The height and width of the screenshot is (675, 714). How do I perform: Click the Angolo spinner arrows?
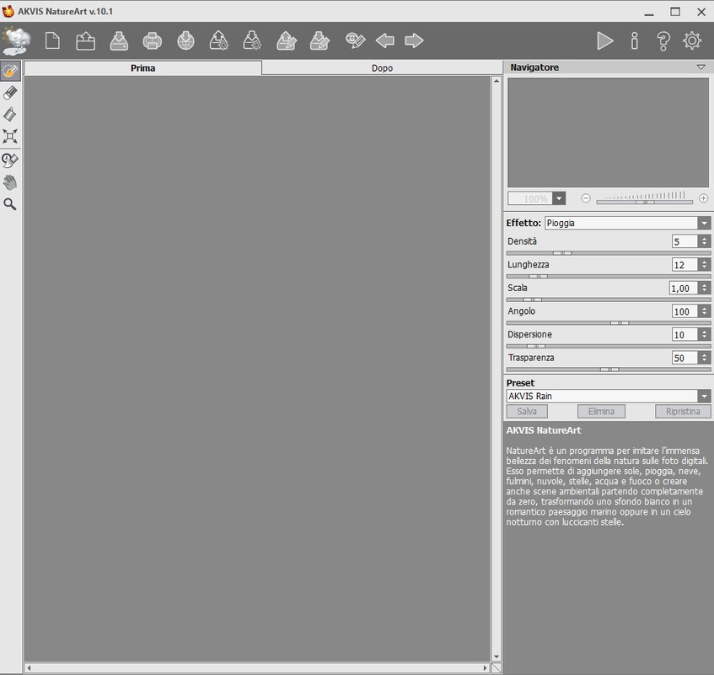pos(704,311)
